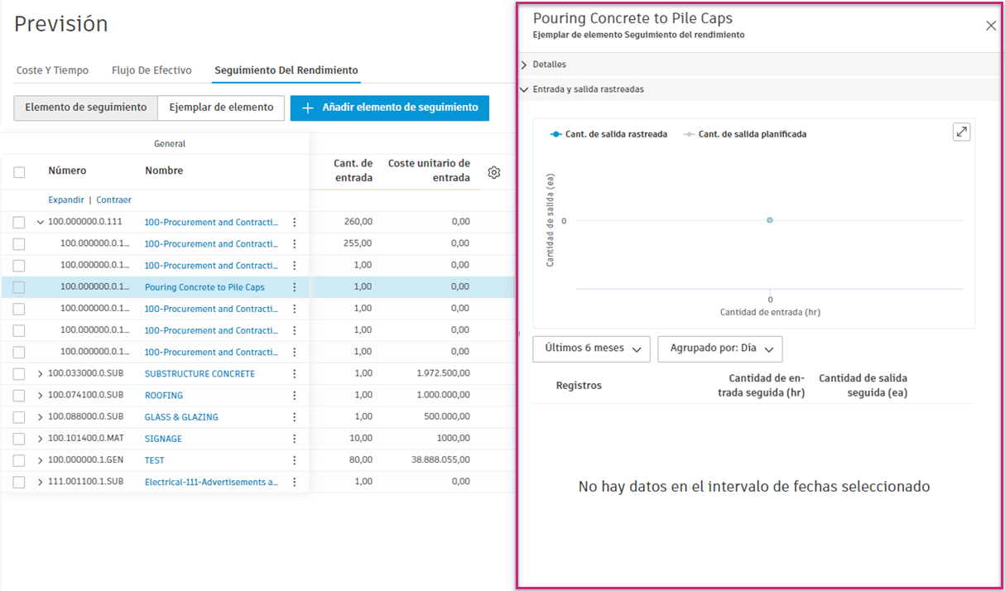
Task: Open TEST item link
Action: click(x=154, y=459)
